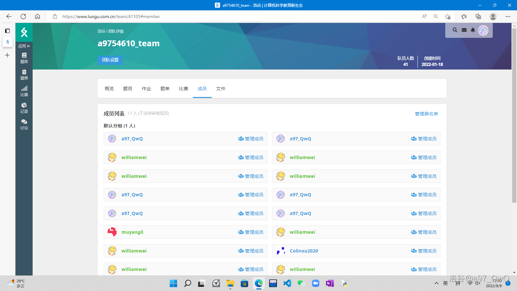Reload the page with refresh icon
The width and height of the screenshot is (517, 291).
coord(23,16)
